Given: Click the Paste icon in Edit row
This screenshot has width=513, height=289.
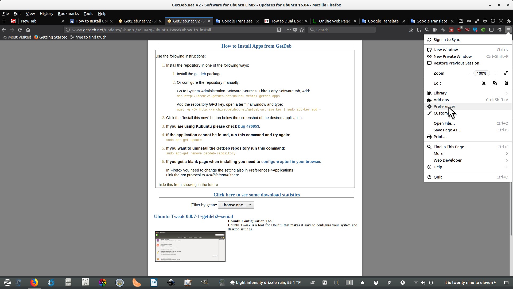Looking at the screenshot, I should [506, 83].
